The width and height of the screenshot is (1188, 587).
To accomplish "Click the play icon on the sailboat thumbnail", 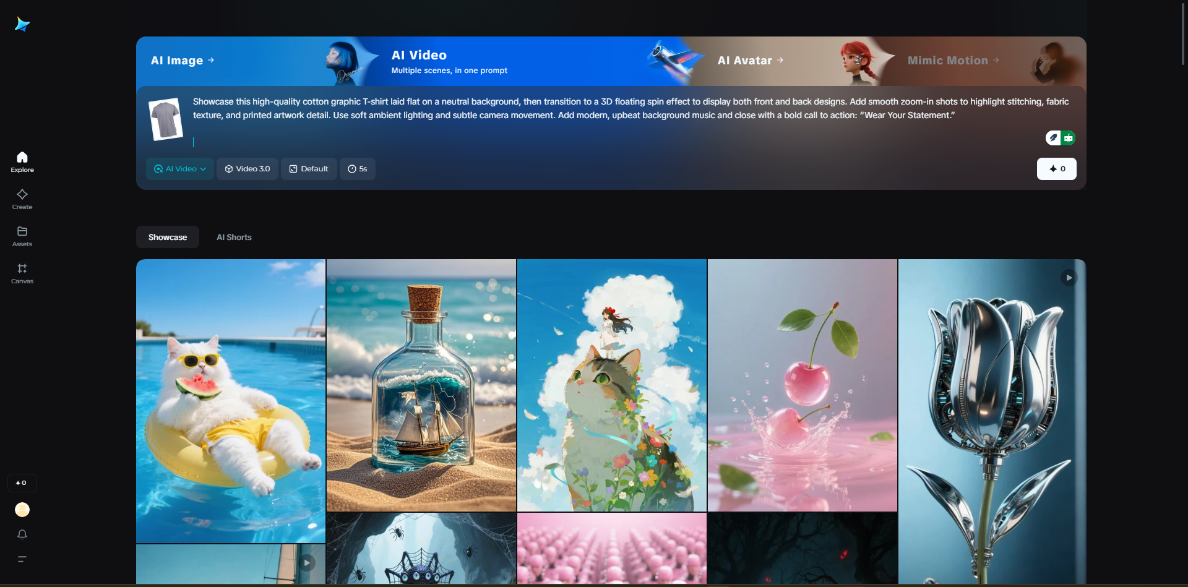I will tap(306, 563).
